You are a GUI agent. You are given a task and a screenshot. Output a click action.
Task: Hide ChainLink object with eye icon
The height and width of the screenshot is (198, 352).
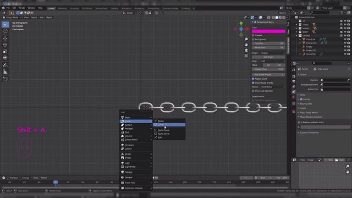tap(345, 39)
